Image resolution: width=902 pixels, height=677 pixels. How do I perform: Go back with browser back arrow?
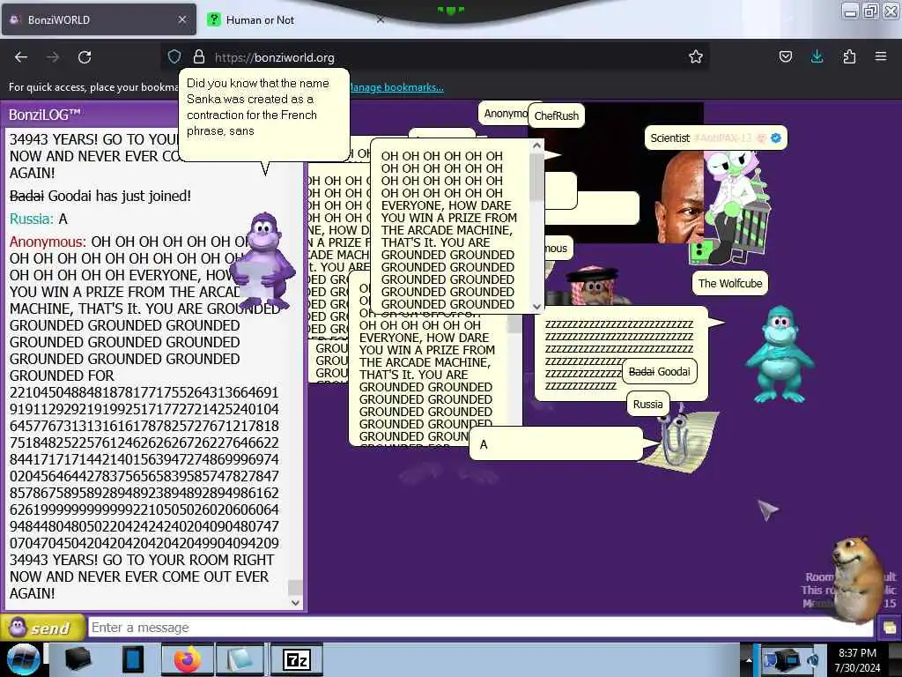click(x=21, y=57)
